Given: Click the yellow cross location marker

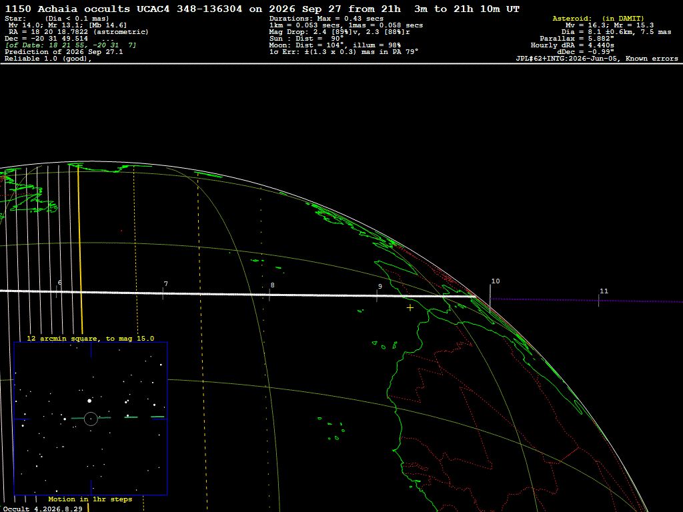Looking at the screenshot, I should [x=410, y=308].
